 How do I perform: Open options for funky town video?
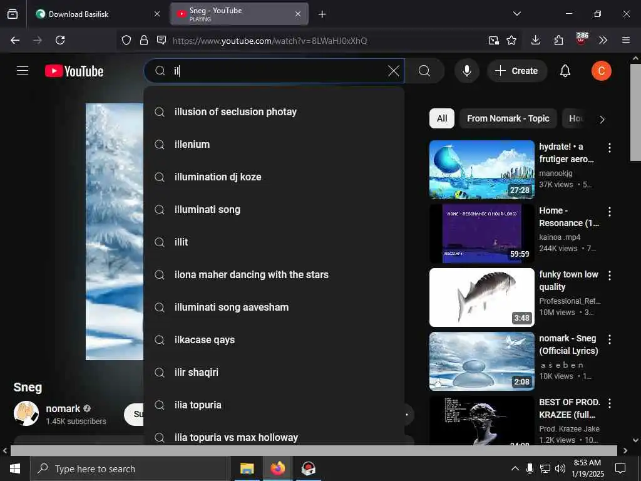[x=609, y=276]
